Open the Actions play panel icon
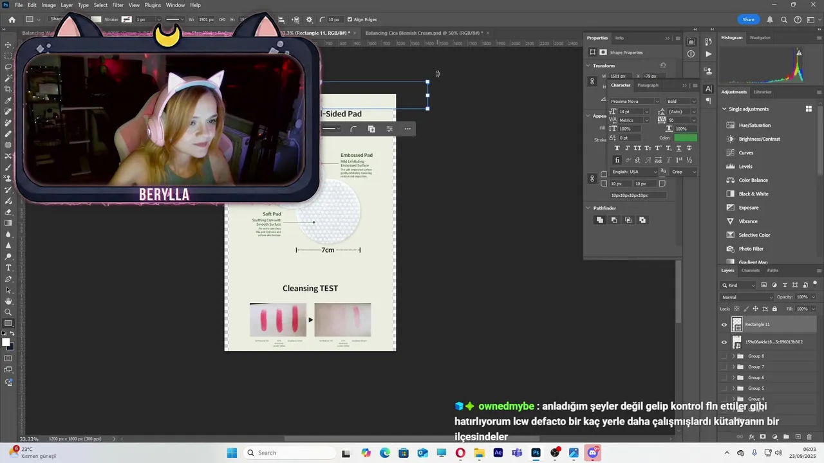This screenshot has height=463, width=824. 709,54
